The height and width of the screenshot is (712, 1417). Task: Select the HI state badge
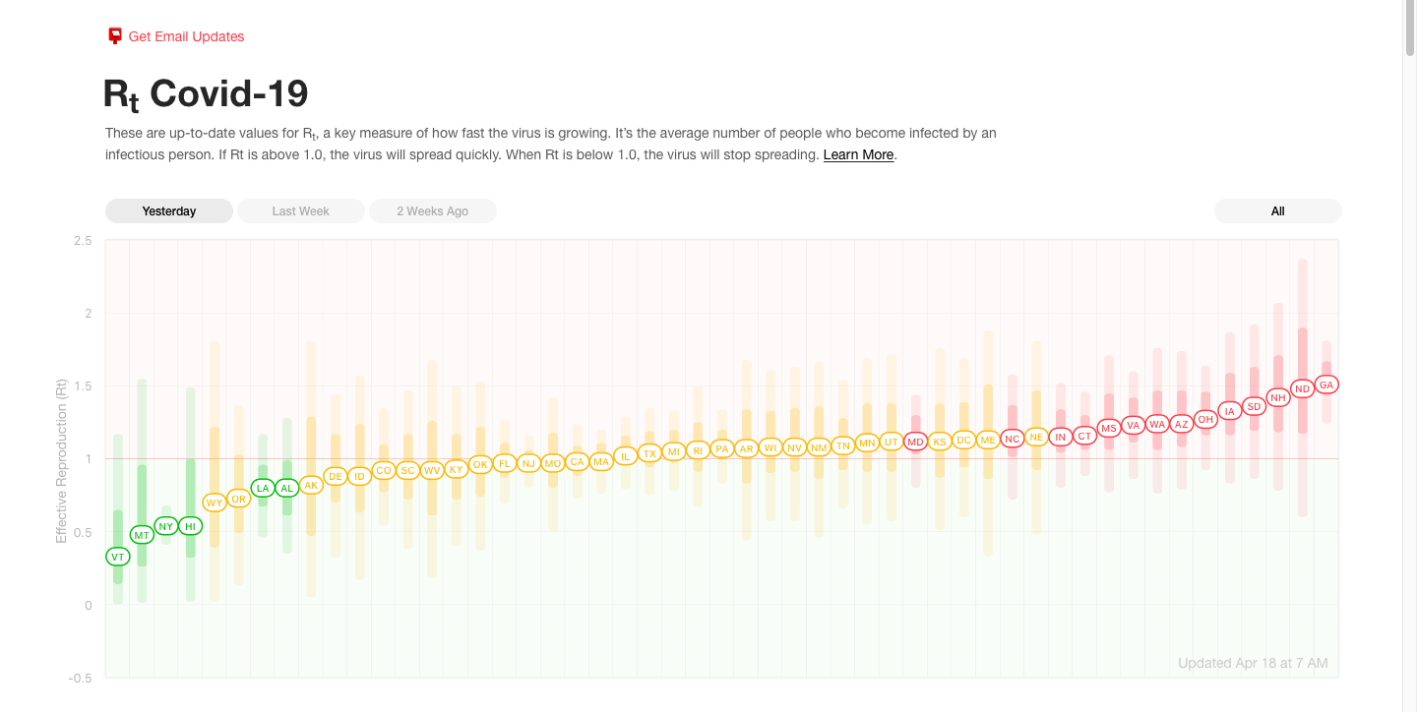(x=191, y=526)
